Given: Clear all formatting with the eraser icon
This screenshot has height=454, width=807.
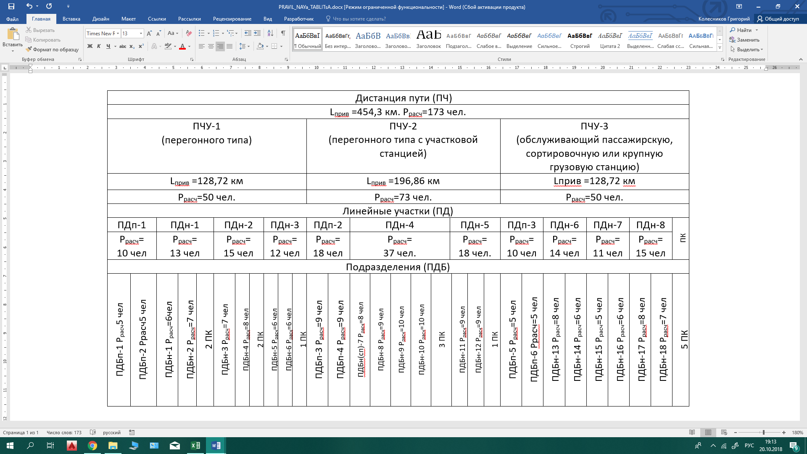Looking at the screenshot, I should (x=189, y=34).
